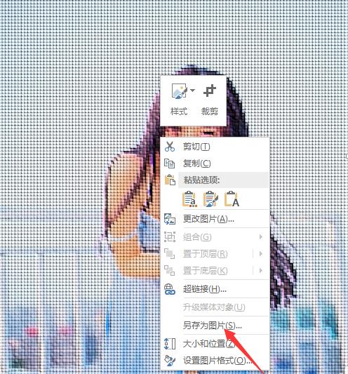Expand the 置于底层(K) submenu arrow
This screenshot has height=374, width=348.
[261, 270]
